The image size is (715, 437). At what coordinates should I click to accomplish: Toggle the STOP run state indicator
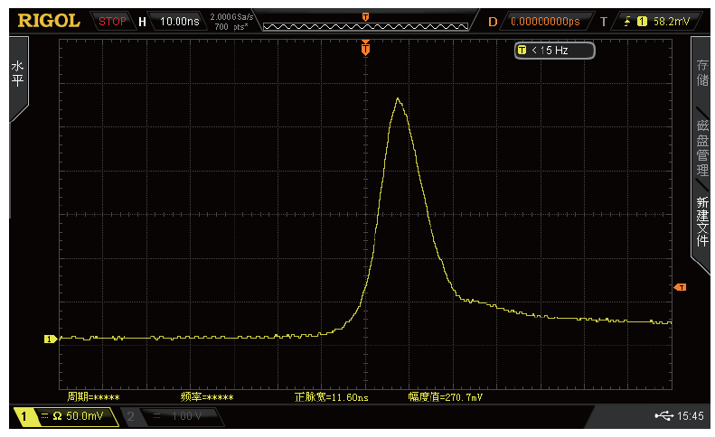(x=112, y=21)
